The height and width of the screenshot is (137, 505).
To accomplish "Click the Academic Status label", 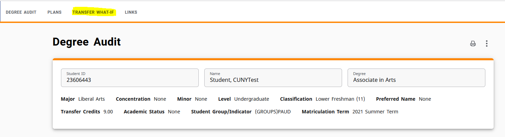I will (x=144, y=112).
